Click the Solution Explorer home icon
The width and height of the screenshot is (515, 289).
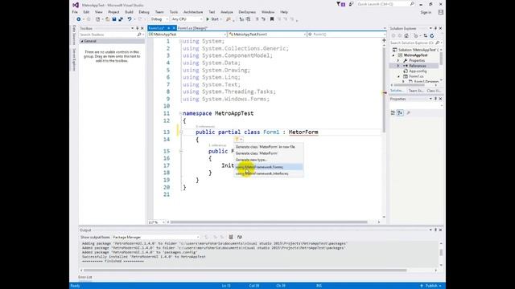coord(406,35)
